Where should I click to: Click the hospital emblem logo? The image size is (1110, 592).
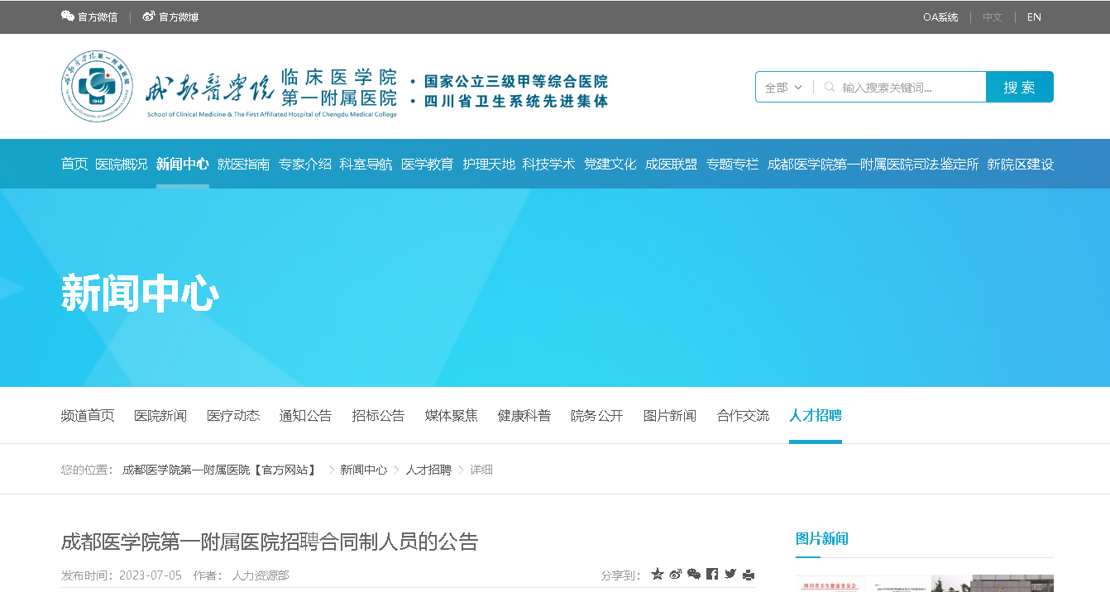97,86
